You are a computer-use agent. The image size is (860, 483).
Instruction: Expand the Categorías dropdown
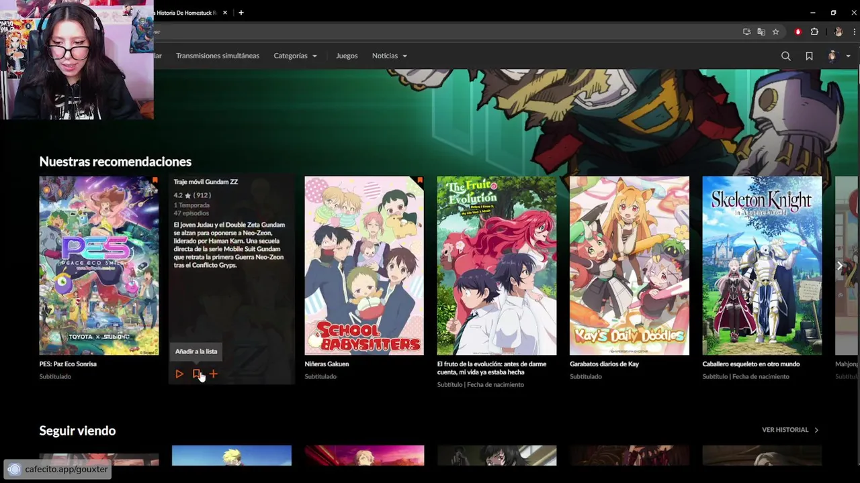[x=295, y=56]
